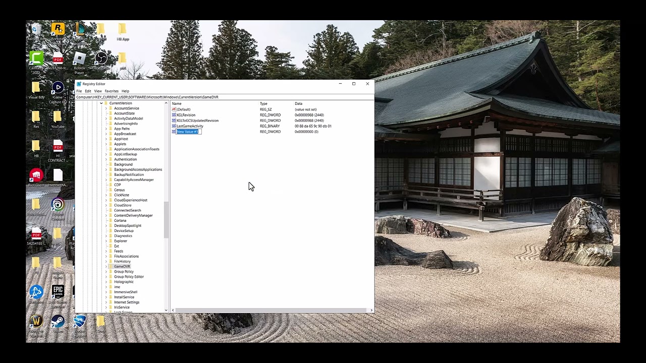
Task: Collapse the CurrentVersion registry key
Action: [101, 103]
